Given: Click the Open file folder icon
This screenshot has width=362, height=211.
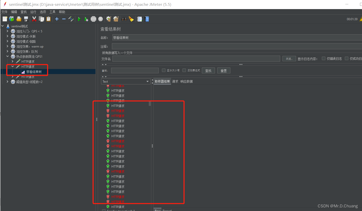Looking at the screenshot, I should tap(19, 19).
